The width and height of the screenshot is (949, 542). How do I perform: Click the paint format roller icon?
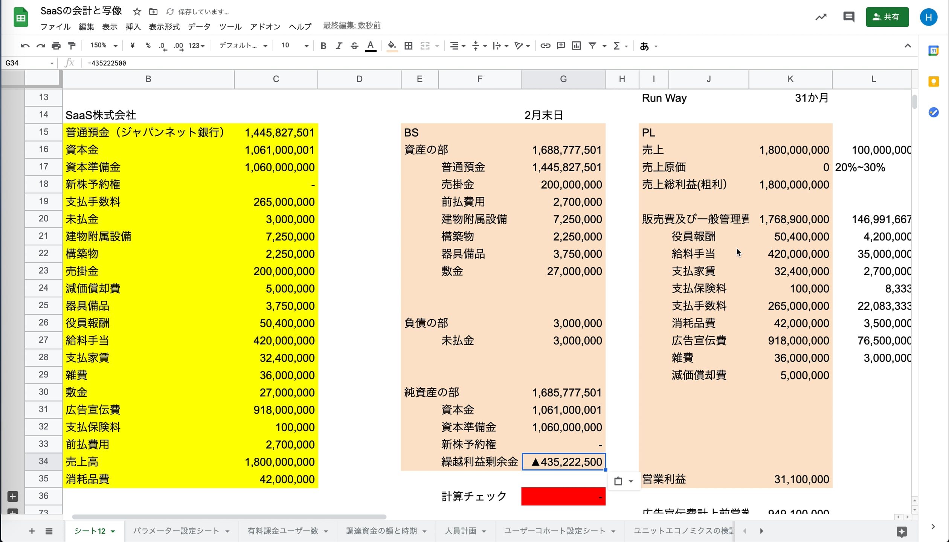tap(72, 46)
